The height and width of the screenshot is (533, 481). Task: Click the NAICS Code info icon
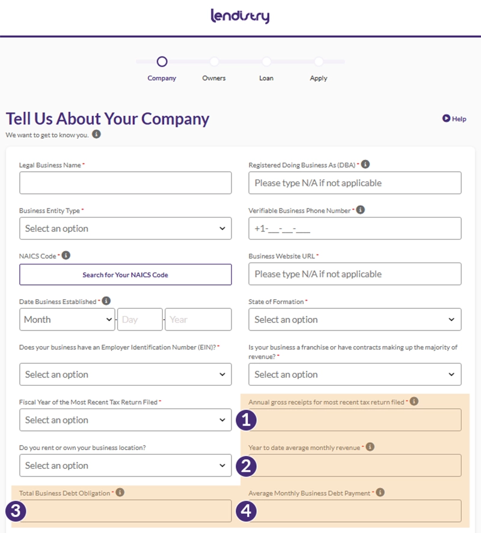(x=66, y=255)
